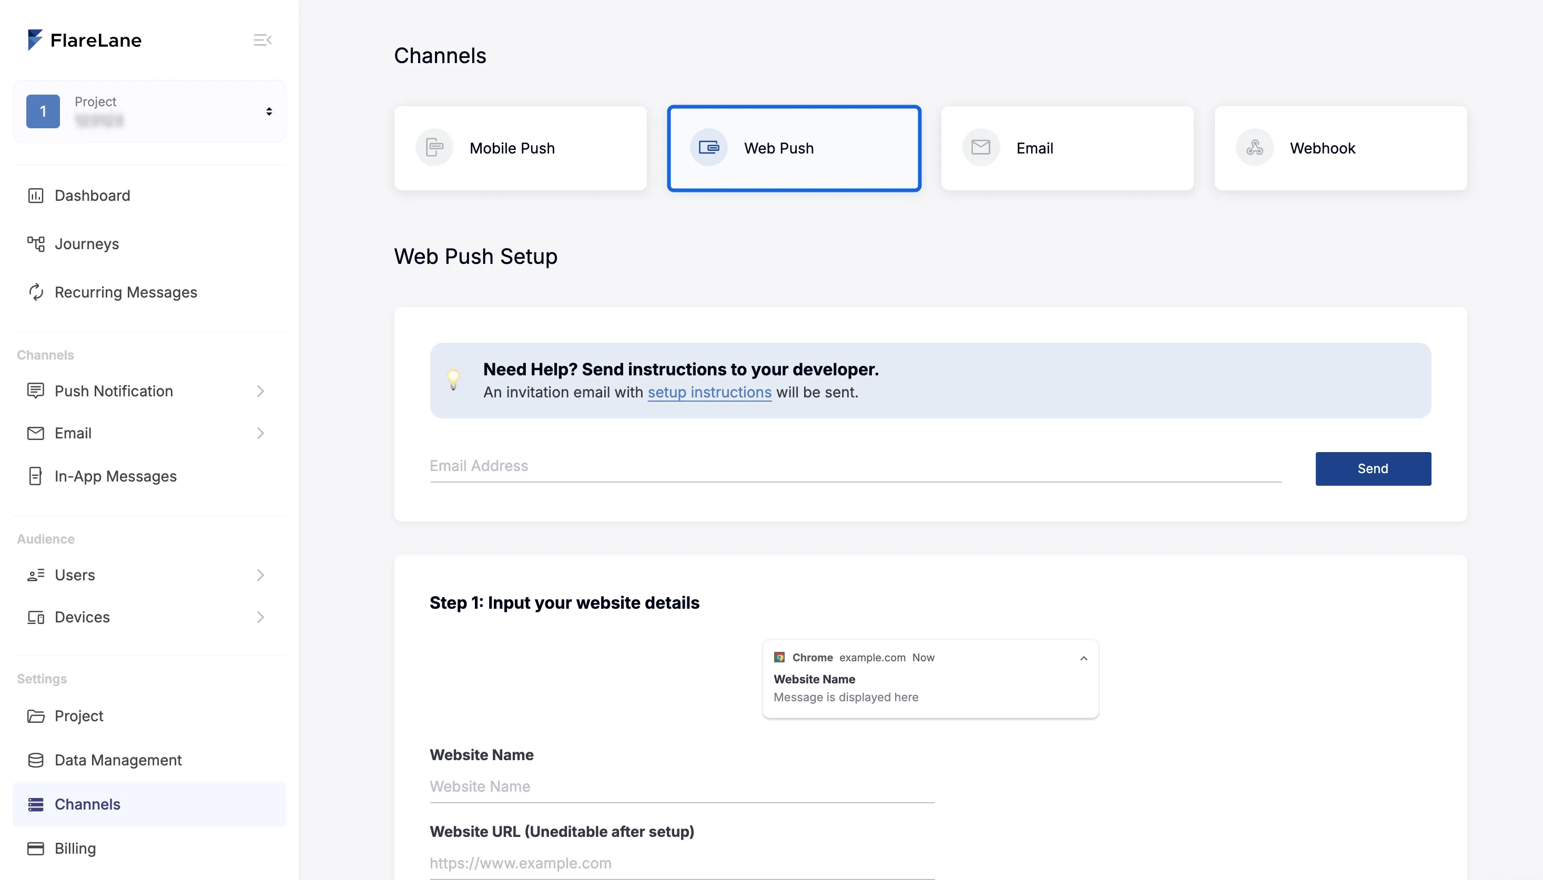The image size is (1543, 880).
Task: Open the Project selector dropdown
Action: pyautogui.click(x=149, y=111)
